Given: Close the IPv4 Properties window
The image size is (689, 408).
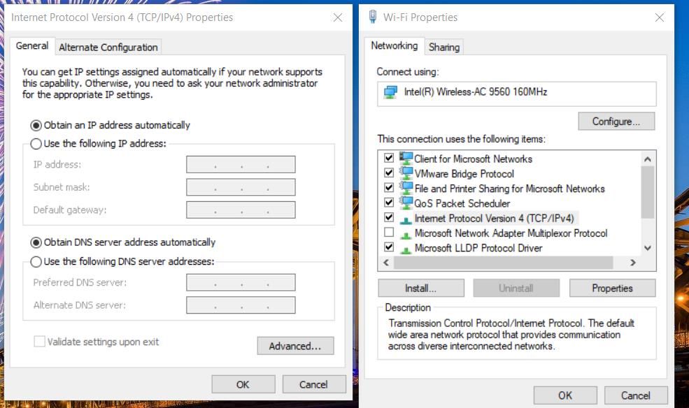Looking at the screenshot, I should click(x=337, y=17).
